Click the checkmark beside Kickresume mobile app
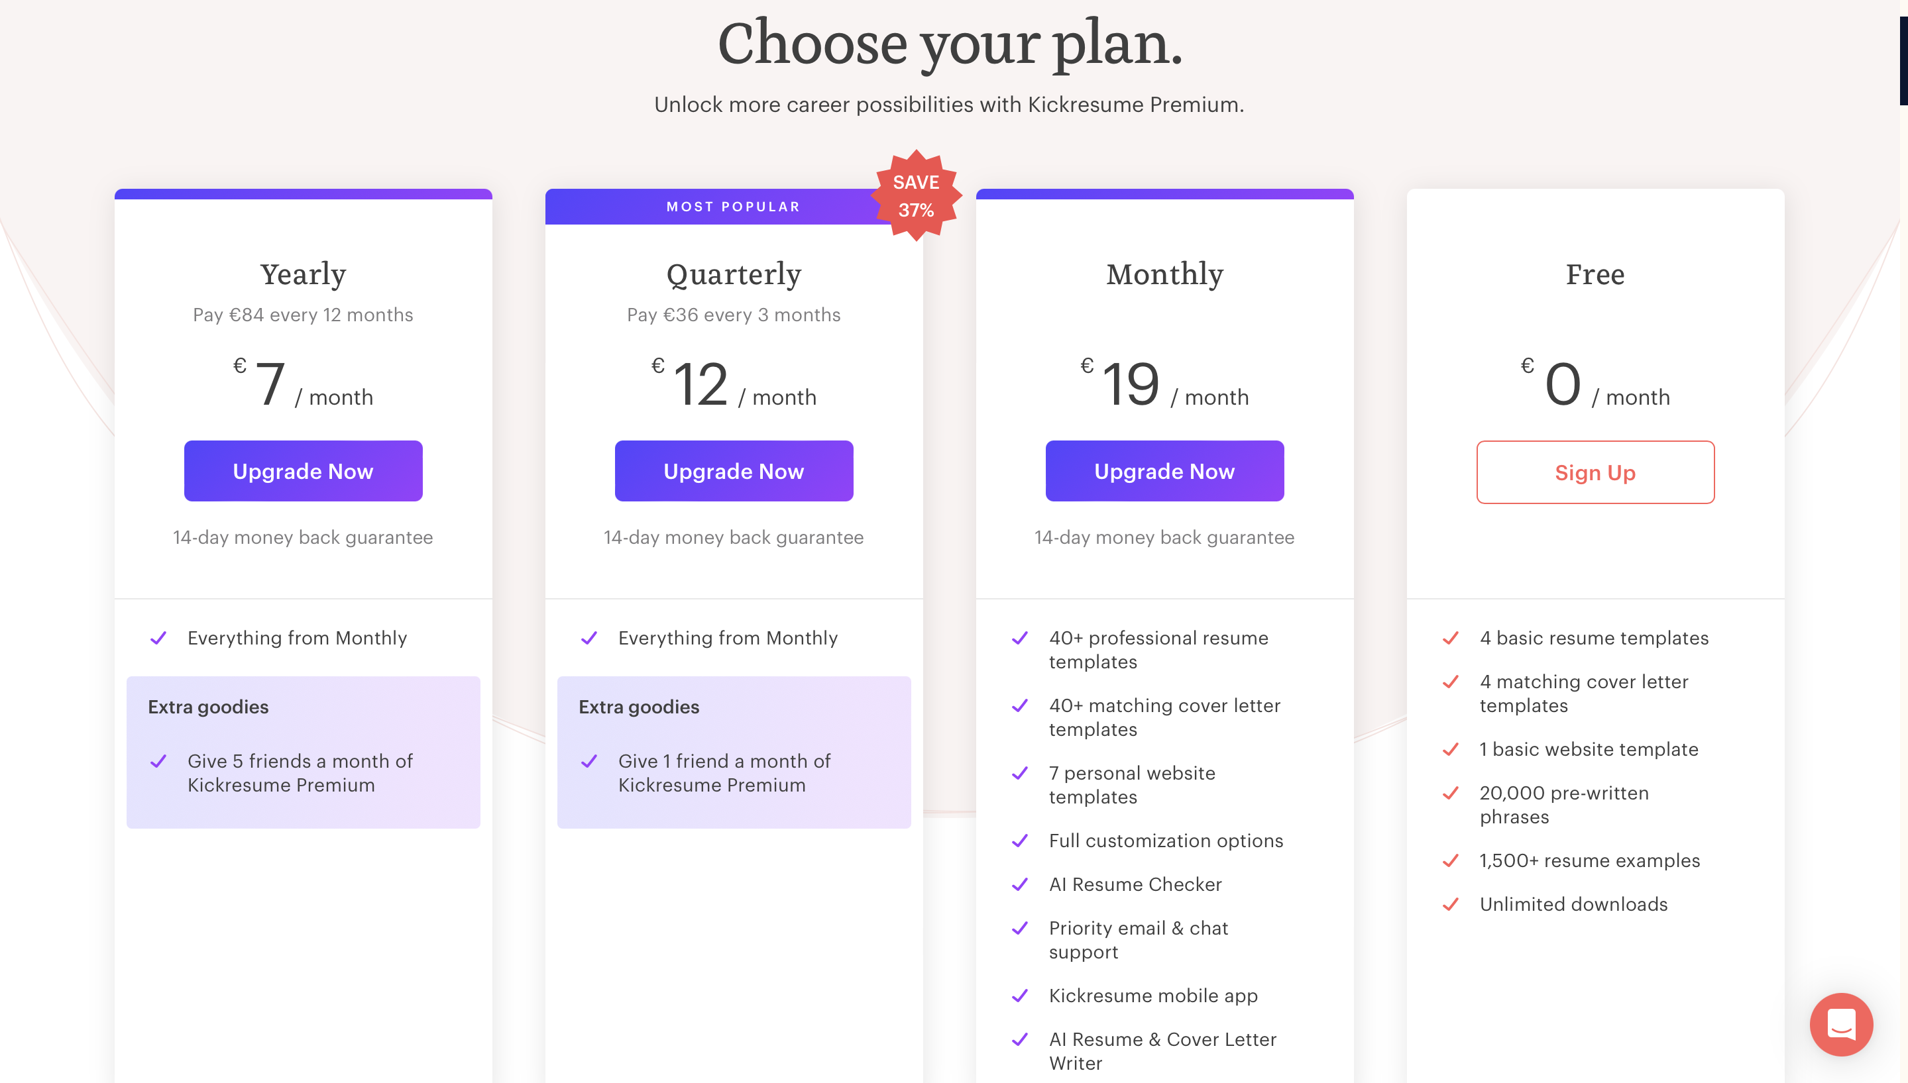Screen dimensions: 1908x1083 click(x=1020, y=996)
